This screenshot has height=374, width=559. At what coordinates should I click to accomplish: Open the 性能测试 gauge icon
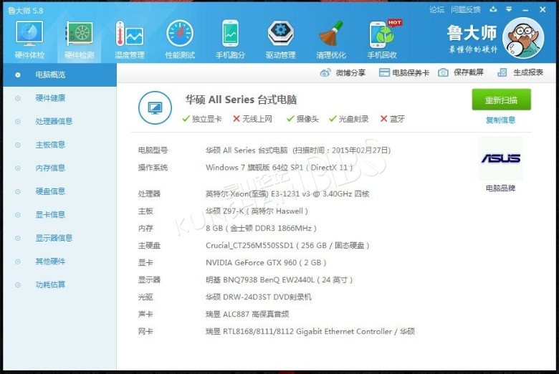(x=179, y=38)
